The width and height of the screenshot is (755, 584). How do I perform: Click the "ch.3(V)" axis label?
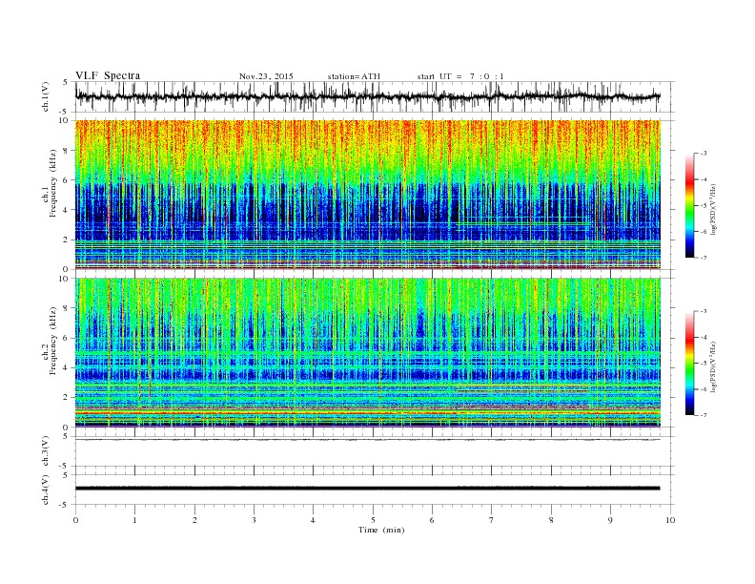point(46,451)
